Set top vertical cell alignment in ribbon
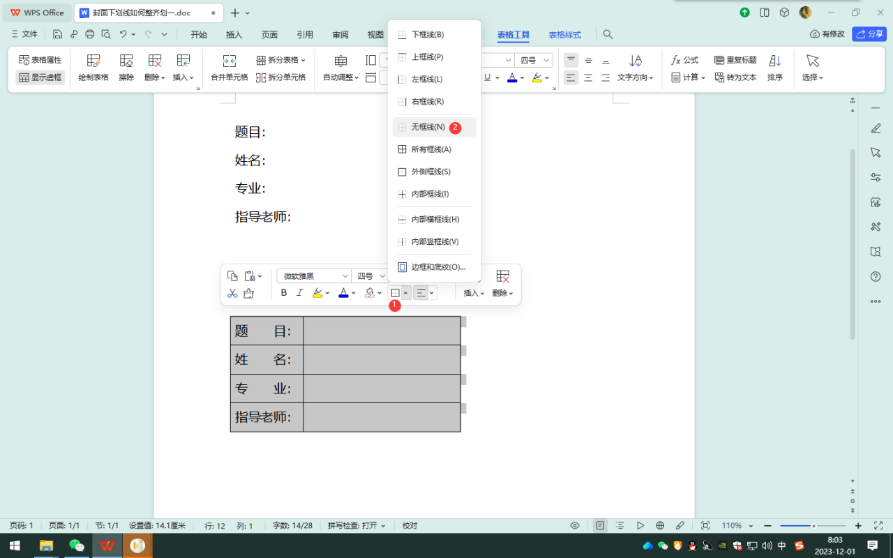This screenshot has width=893, height=558. pos(571,60)
